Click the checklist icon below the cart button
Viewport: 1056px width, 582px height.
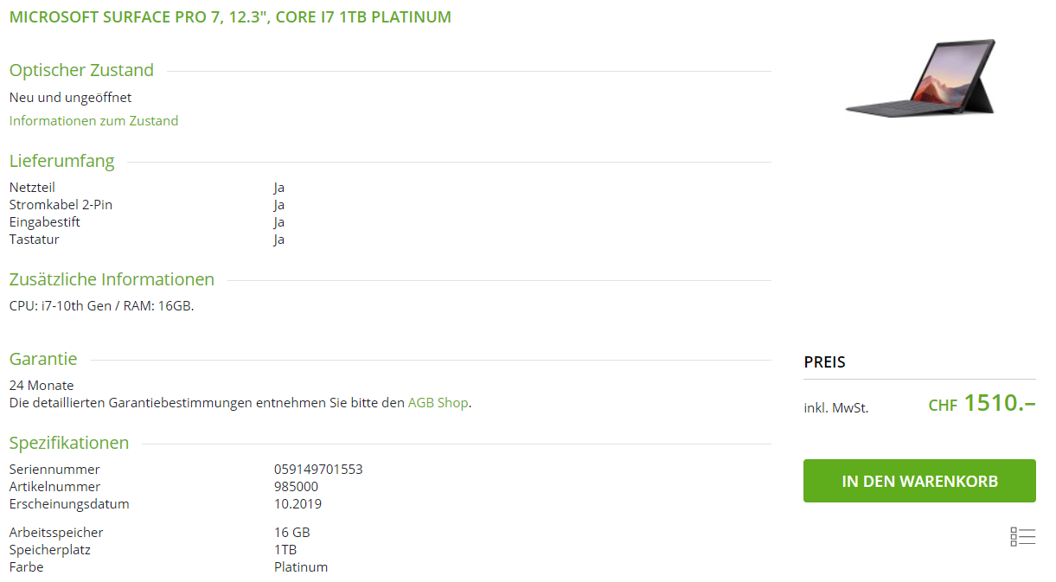[1022, 537]
